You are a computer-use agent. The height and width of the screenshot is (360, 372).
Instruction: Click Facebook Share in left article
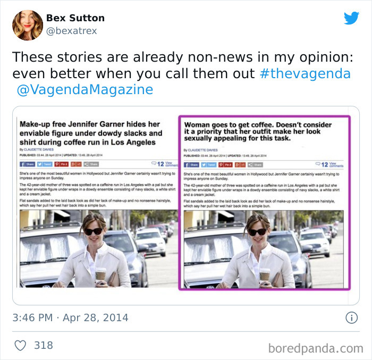pyautogui.click(x=28, y=164)
